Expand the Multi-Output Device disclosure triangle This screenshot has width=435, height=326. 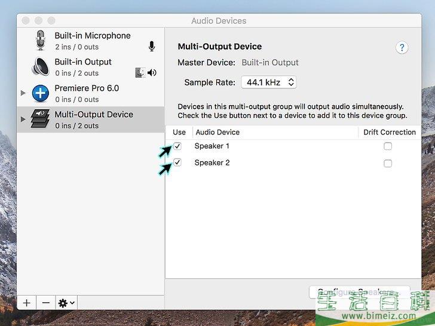click(23, 119)
